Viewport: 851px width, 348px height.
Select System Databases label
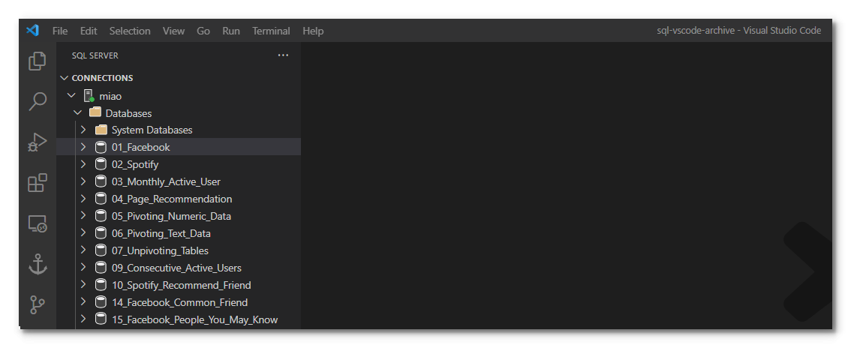click(x=152, y=130)
